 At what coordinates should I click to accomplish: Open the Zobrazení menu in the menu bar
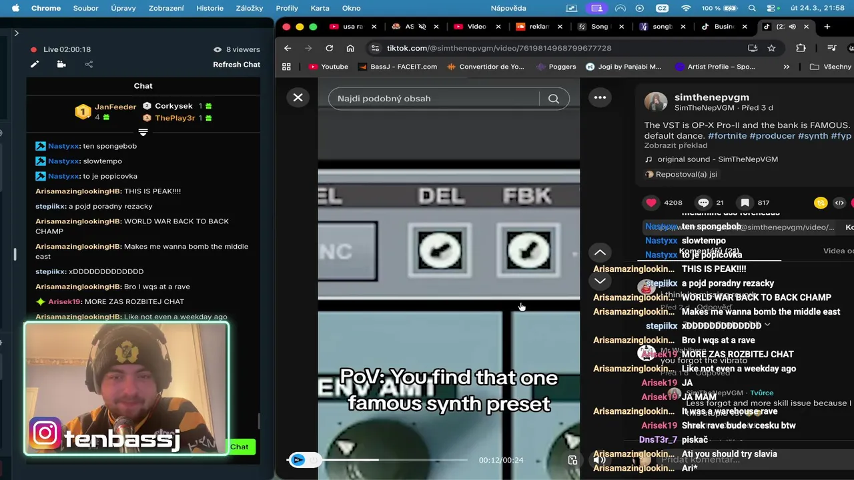point(166,8)
